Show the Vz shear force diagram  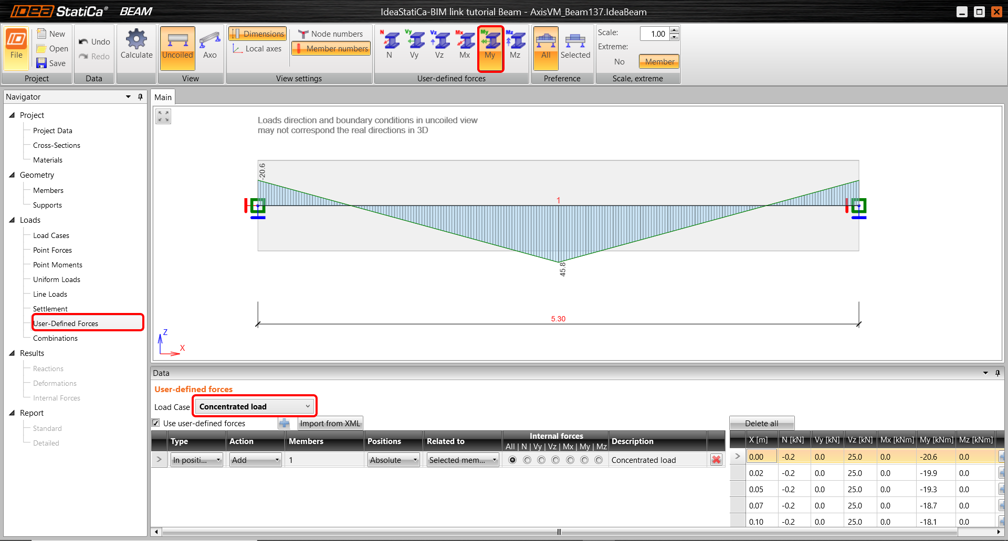tap(440, 41)
